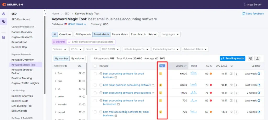Click the Send keywords button

click(x=232, y=59)
